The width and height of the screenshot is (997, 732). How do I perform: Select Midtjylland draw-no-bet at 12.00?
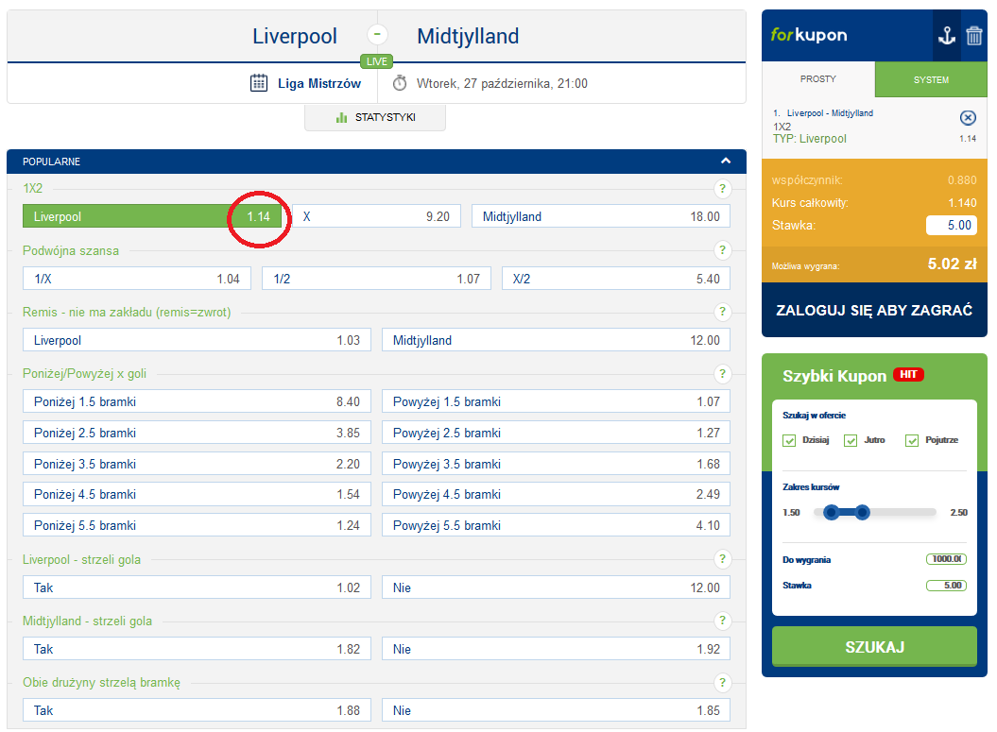point(556,340)
